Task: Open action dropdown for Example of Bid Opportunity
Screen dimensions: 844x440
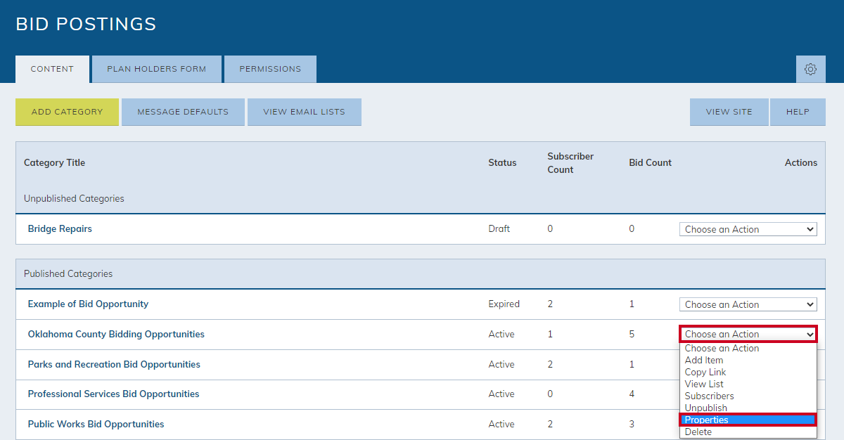Action: point(748,304)
